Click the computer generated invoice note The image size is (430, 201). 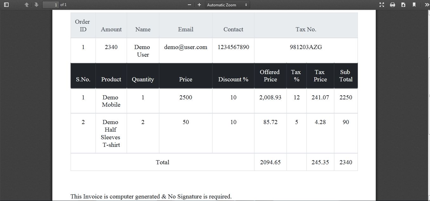tap(151, 197)
